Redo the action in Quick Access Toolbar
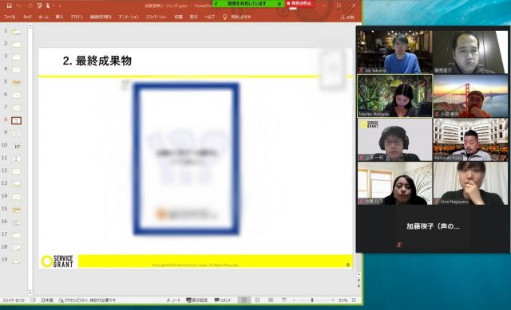This screenshot has height=310, width=511. 30,6
